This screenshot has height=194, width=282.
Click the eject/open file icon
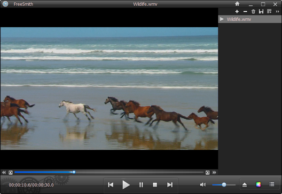click(x=244, y=185)
